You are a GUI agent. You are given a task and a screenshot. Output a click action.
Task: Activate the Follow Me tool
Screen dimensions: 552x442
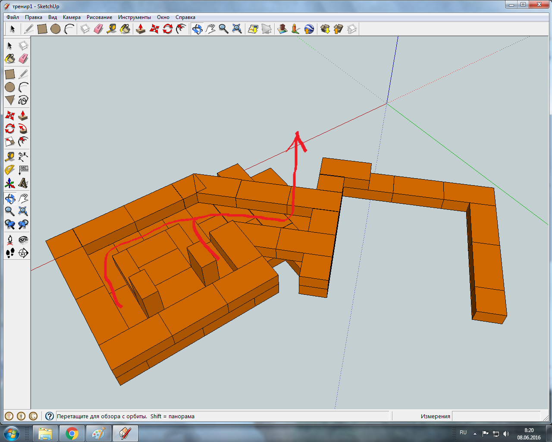point(23,129)
